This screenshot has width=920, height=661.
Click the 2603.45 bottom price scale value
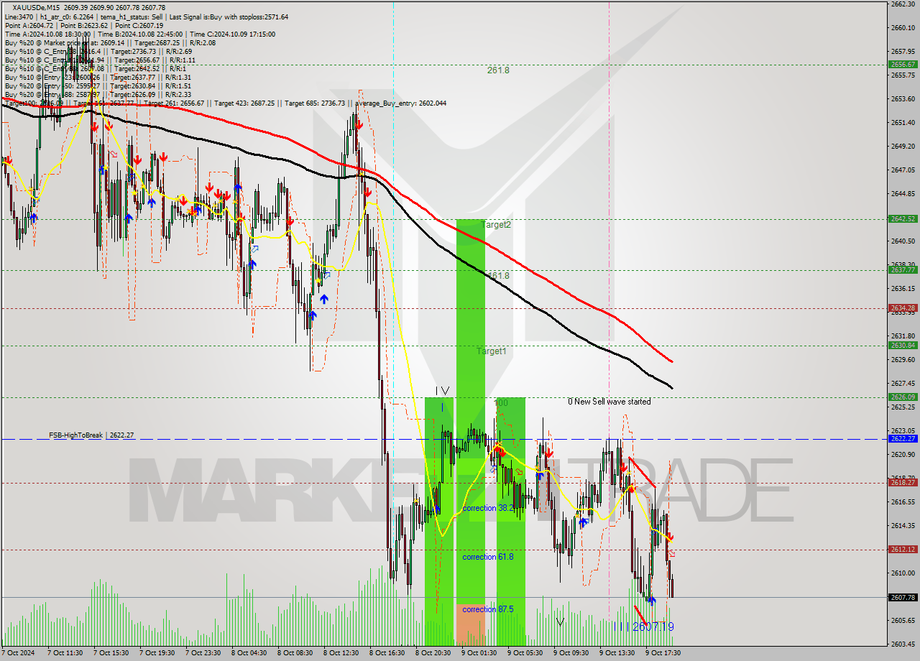point(903,644)
